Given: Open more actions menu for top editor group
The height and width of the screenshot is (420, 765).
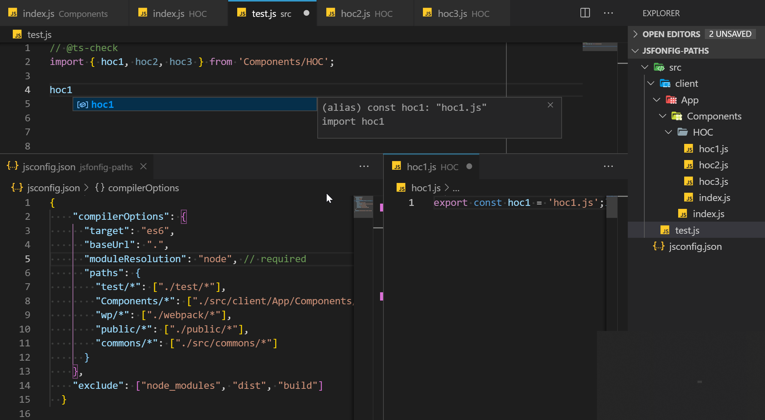Looking at the screenshot, I should [608, 13].
